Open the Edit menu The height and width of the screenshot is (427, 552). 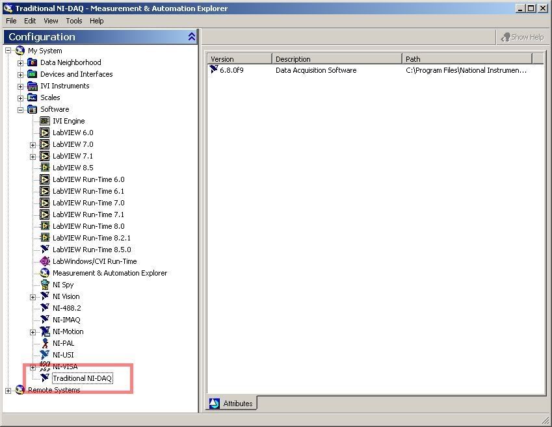(x=30, y=21)
